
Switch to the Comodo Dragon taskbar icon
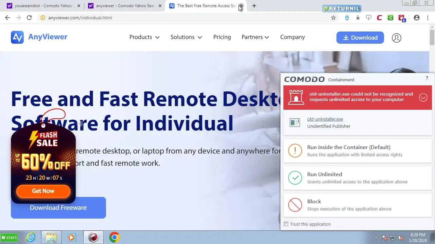pyautogui.click(x=93, y=238)
